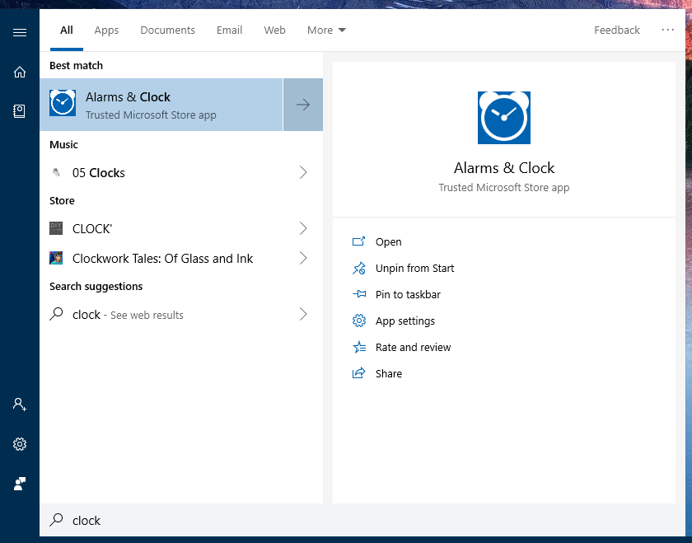Screen dimensions: 692x543
Task: Click the search box magnifier icon
Action: coord(56,520)
